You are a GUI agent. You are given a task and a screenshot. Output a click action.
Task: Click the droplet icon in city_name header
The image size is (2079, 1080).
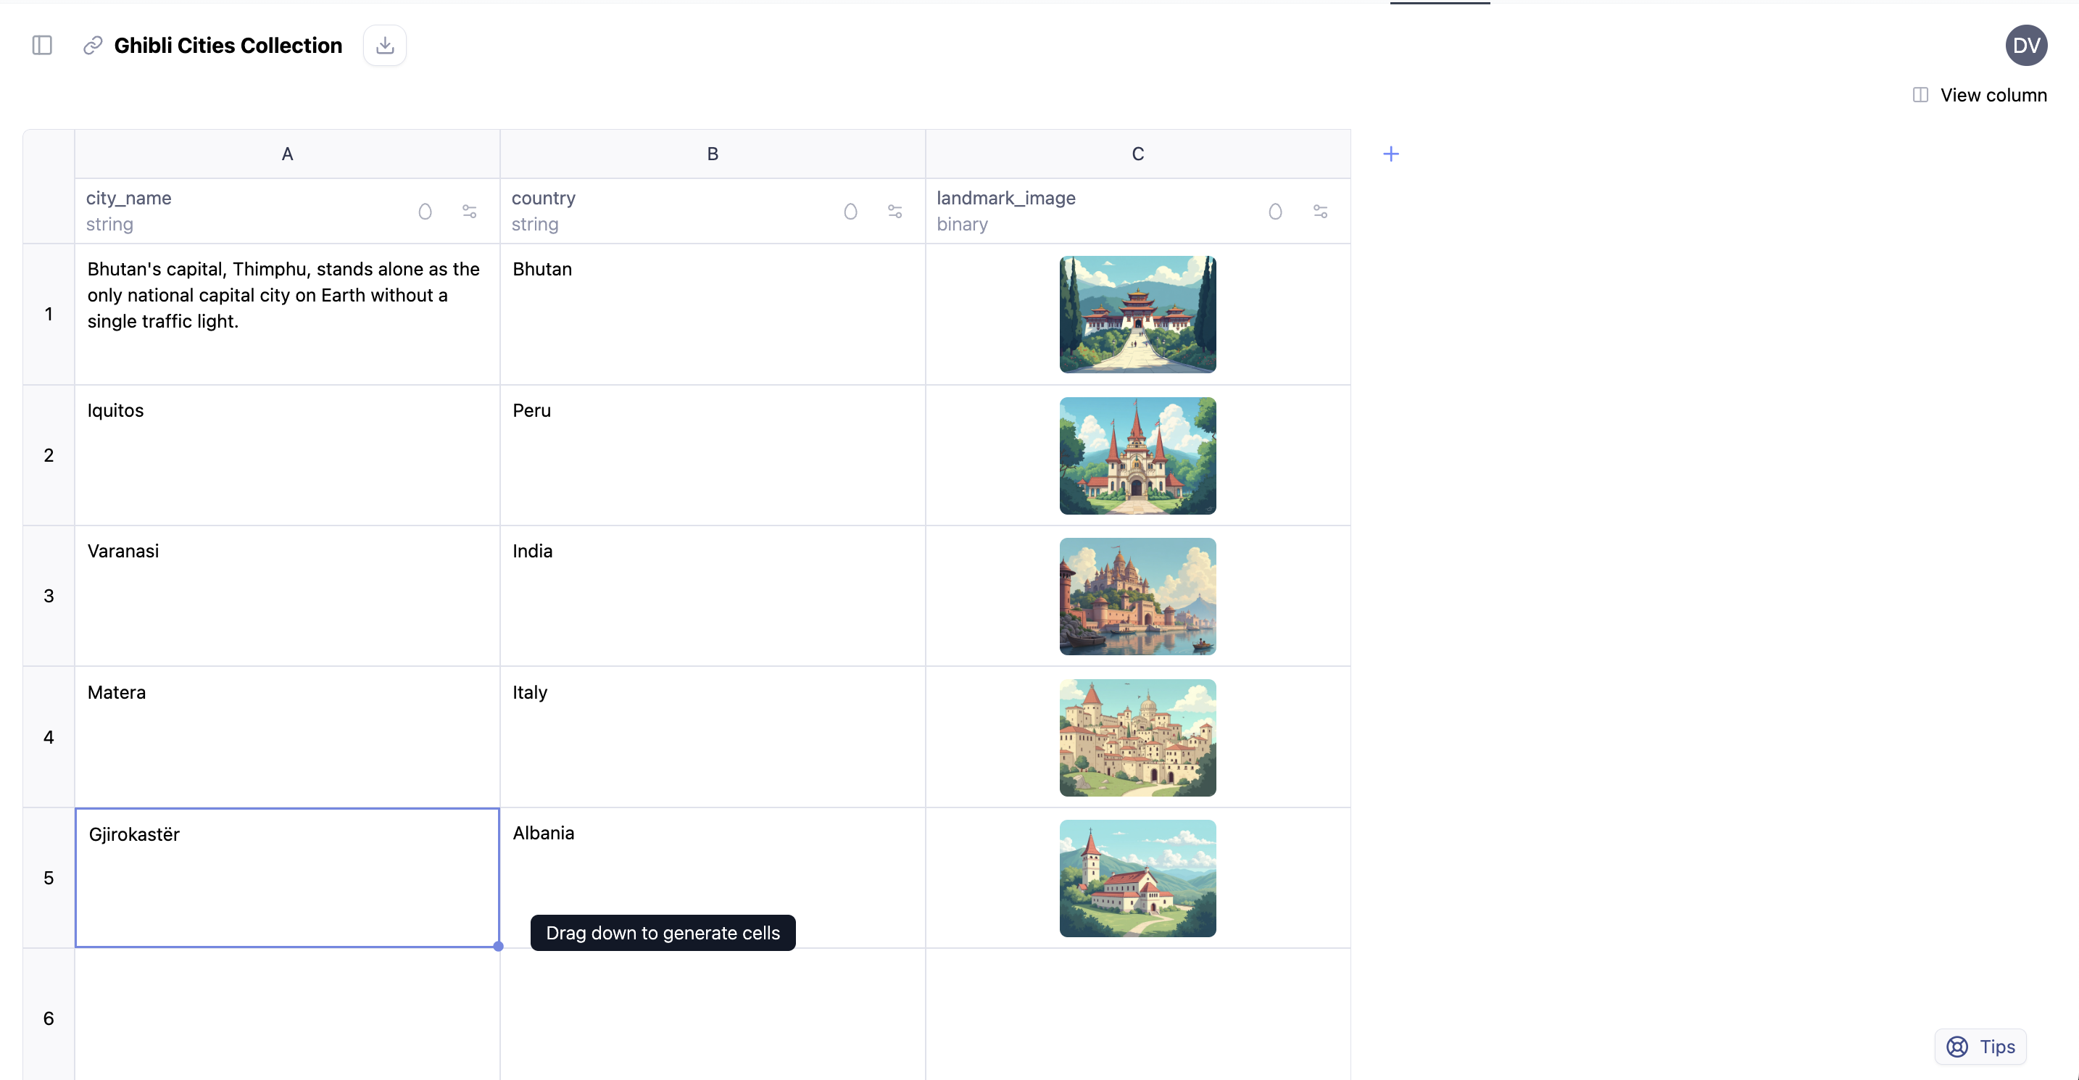(x=426, y=212)
